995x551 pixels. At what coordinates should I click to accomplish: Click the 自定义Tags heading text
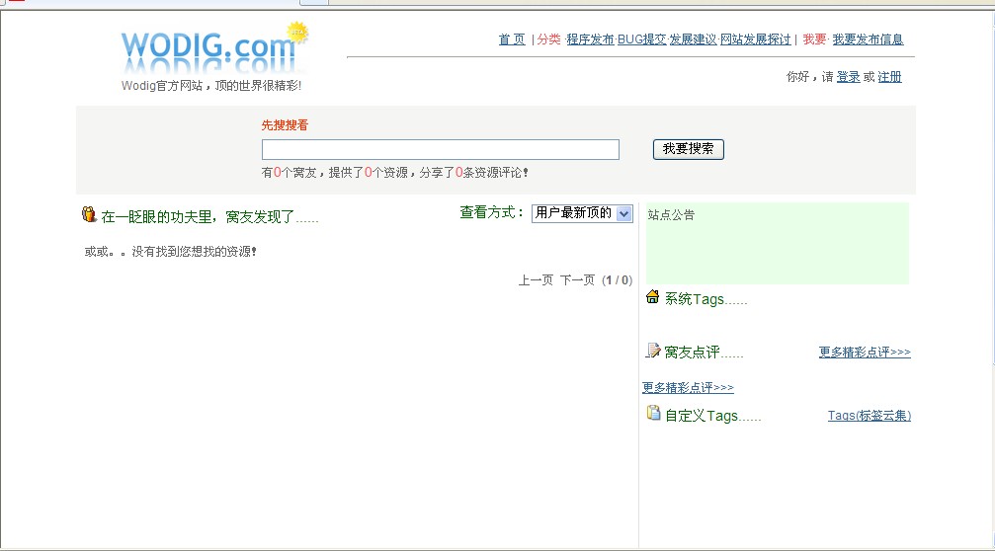712,416
